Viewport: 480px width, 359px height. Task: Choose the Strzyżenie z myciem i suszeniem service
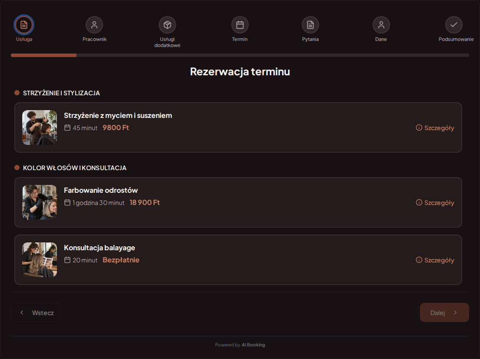(238, 127)
